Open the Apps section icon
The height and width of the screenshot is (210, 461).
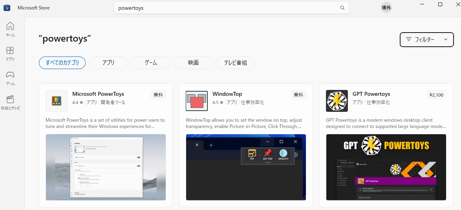(10, 51)
